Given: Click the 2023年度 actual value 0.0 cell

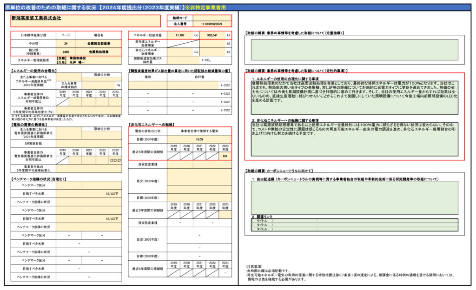Looking at the screenshot, I should pyautogui.click(x=225, y=157).
